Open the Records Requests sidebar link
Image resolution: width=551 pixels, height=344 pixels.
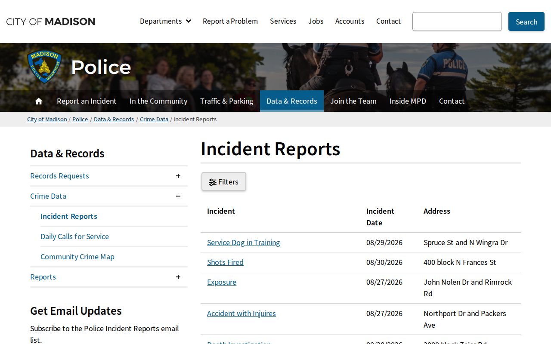[x=59, y=176]
